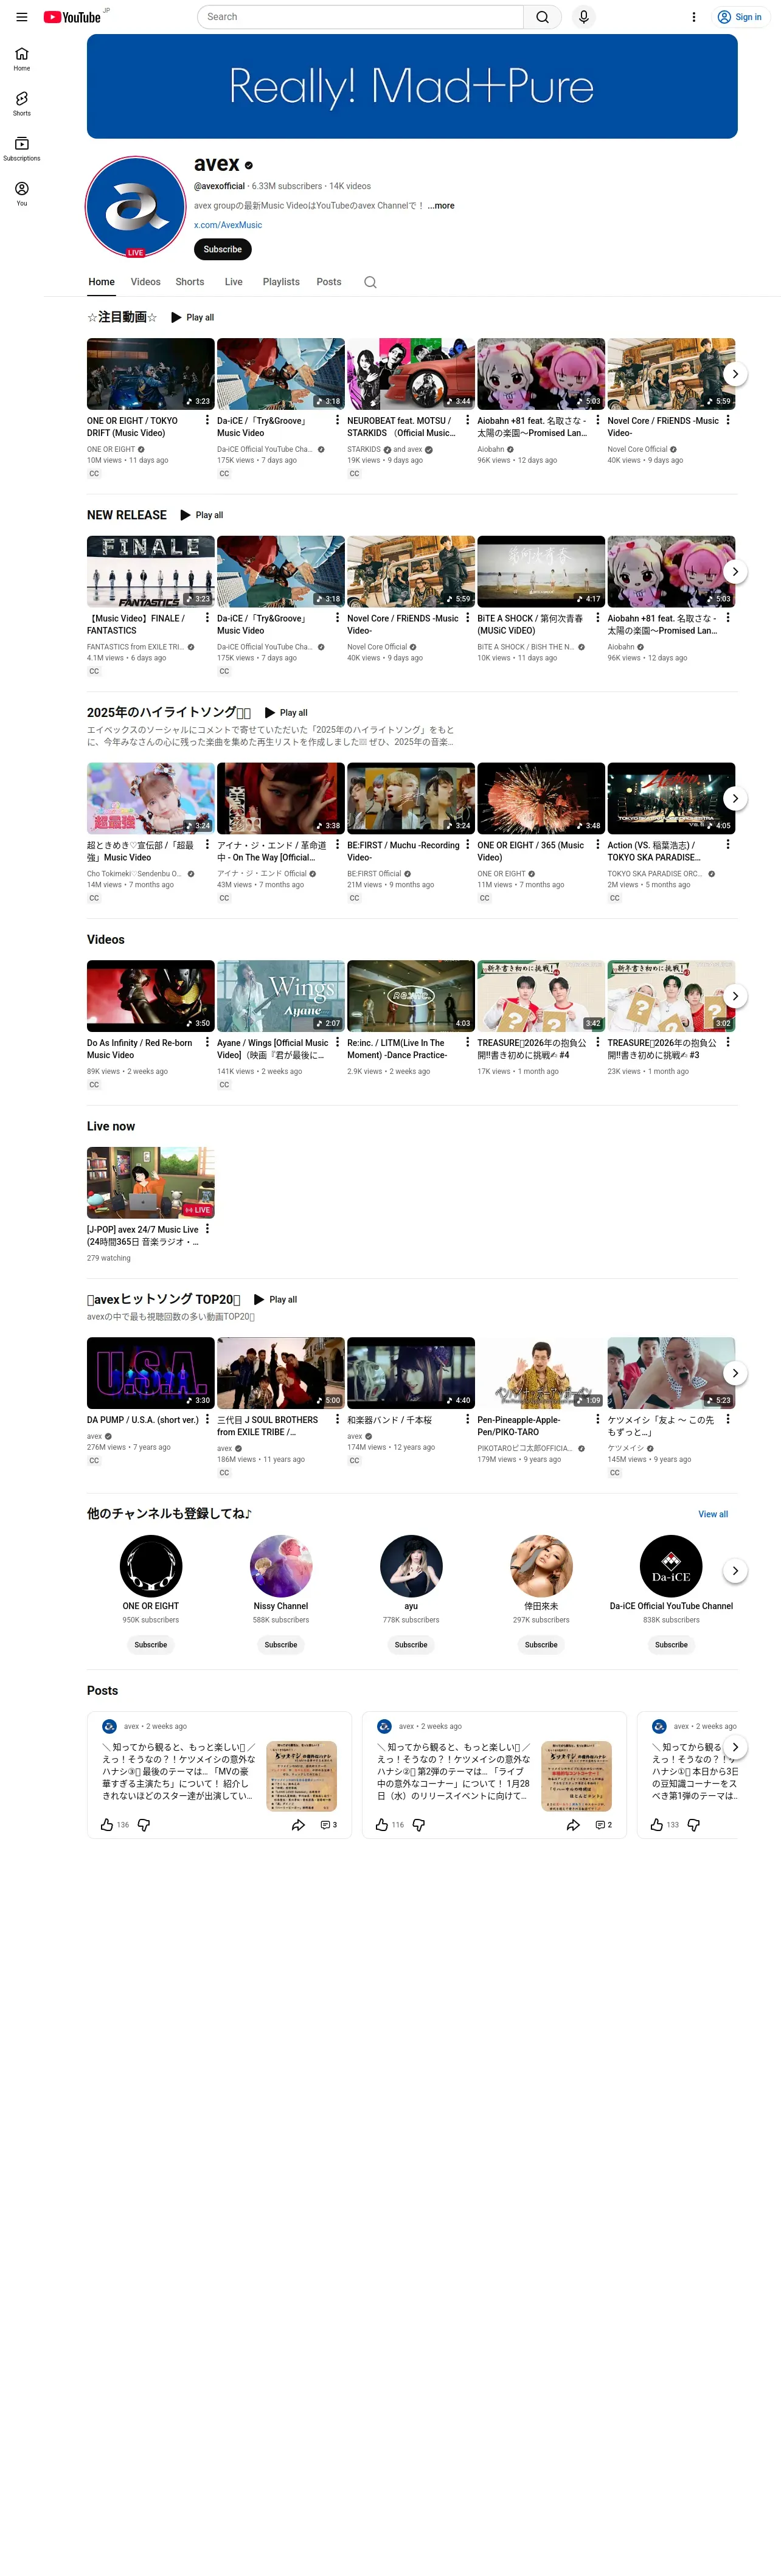Play all 2025年のハイライトソング playlist

285,713
